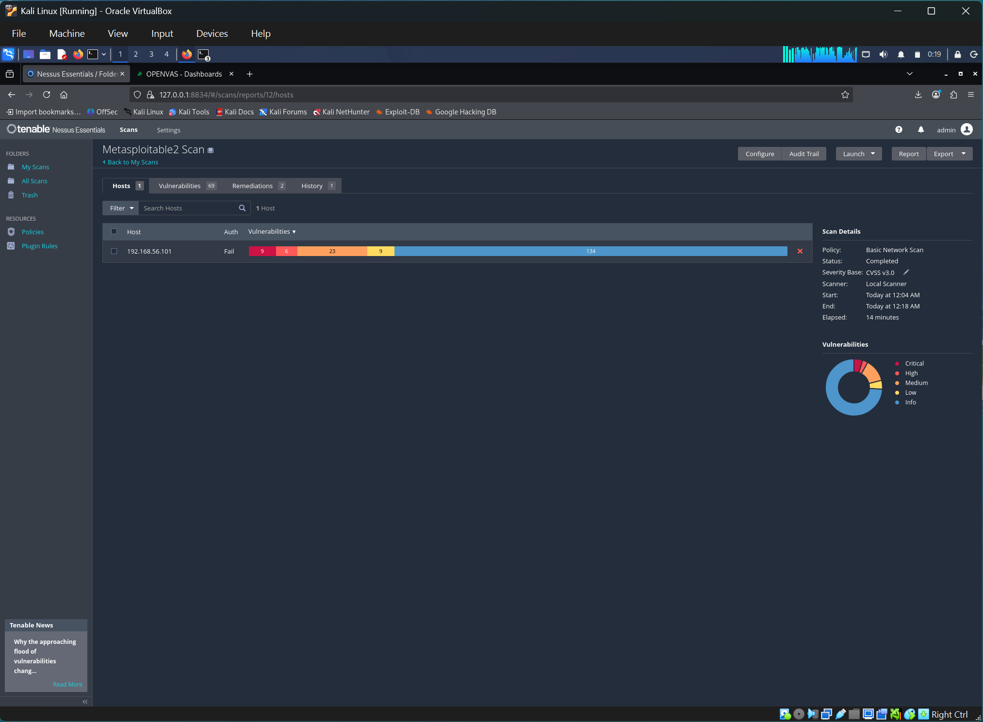This screenshot has height=722, width=983.
Task: Open the text editor icon in Kali panel
Action: click(62, 54)
